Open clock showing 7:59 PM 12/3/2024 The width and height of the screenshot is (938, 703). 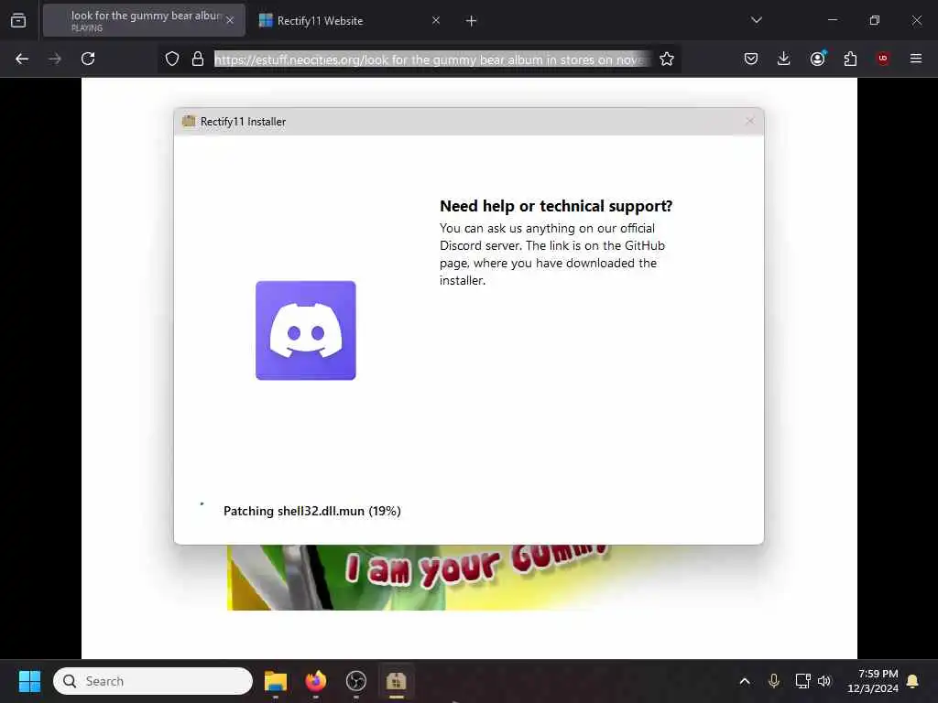[x=873, y=681]
